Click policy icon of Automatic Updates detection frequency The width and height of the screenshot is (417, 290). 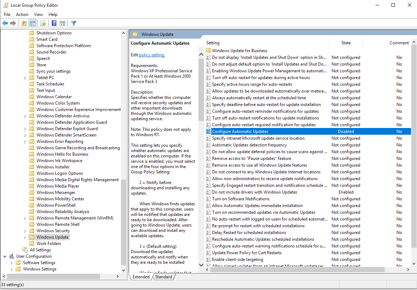208,145
